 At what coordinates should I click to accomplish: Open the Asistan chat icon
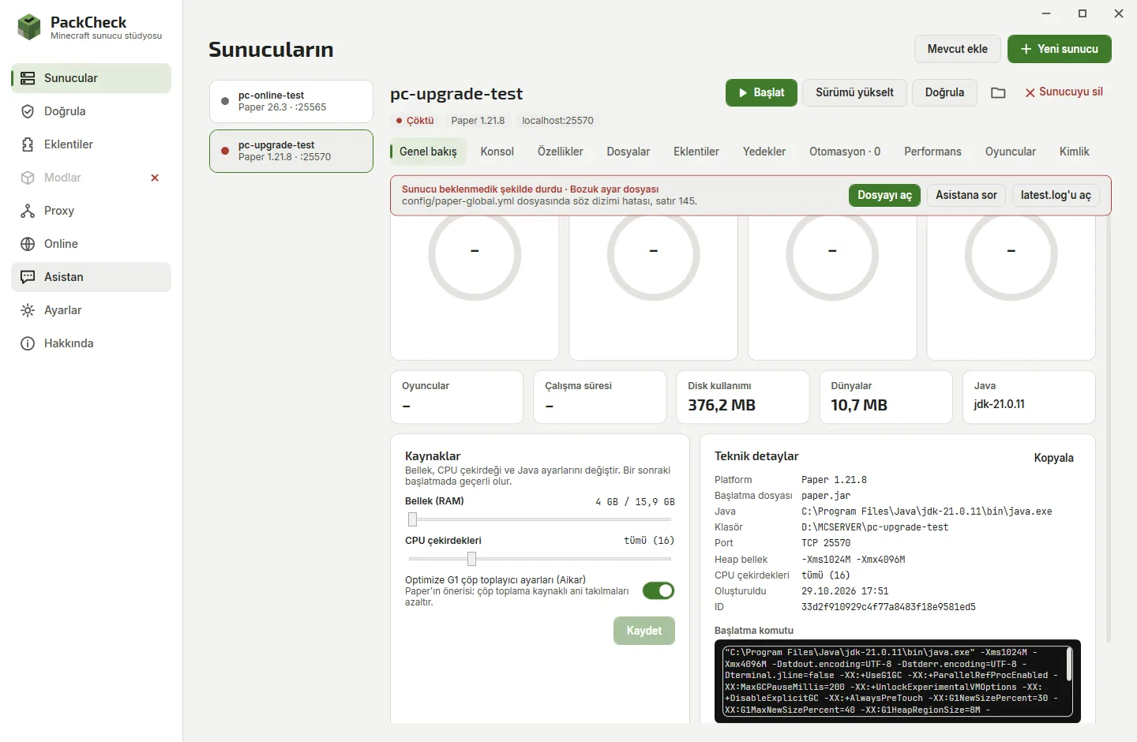click(28, 277)
